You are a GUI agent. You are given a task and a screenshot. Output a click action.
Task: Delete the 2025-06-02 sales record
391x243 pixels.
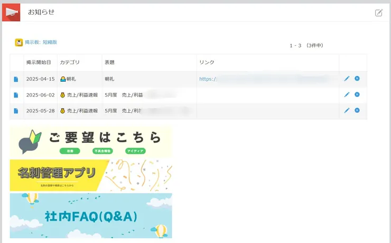point(357,94)
